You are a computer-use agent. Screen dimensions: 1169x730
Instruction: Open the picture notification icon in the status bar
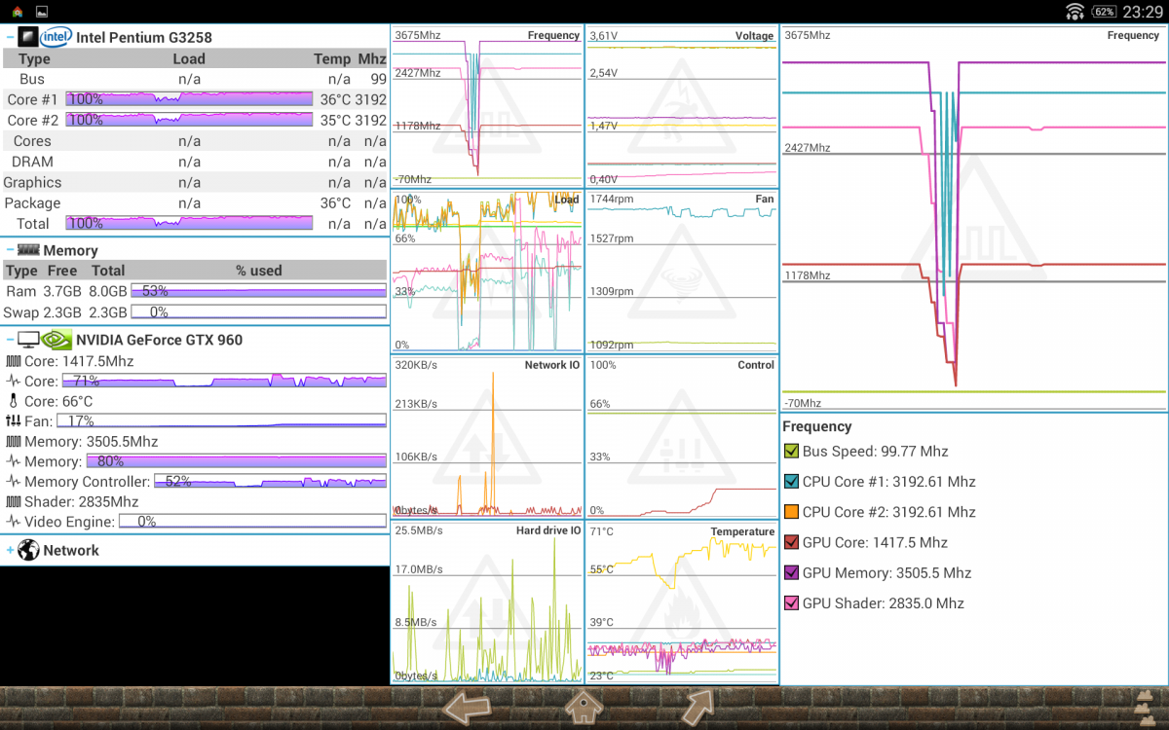pos(42,12)
